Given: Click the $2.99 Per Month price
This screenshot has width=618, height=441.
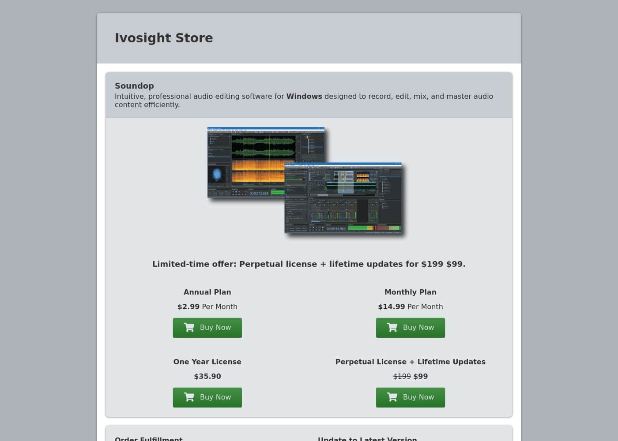Looking at the screenshot, I should point(207,306).
